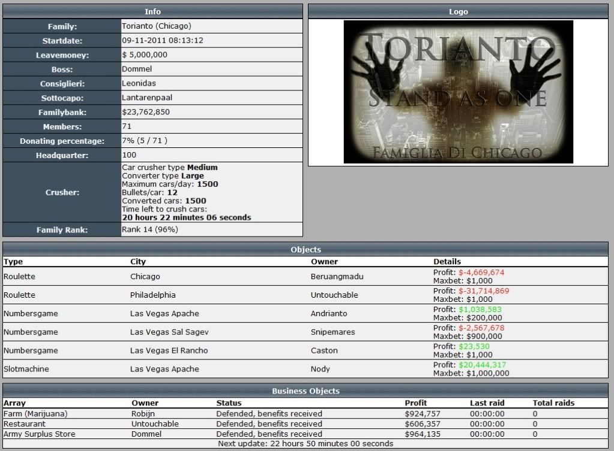Open owner Beruangmadu of Chicago roulette

point(337,277)
